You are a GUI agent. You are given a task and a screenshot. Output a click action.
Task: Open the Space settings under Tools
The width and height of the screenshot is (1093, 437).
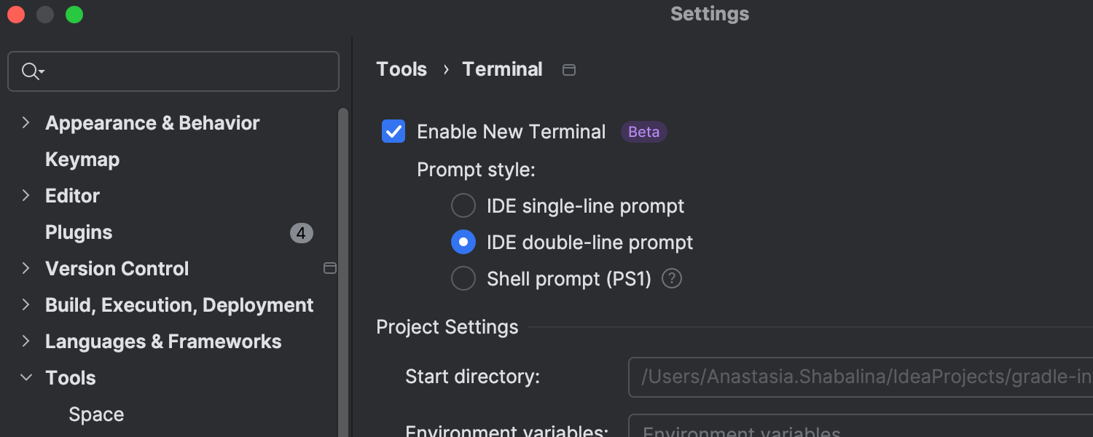[96, 414]
